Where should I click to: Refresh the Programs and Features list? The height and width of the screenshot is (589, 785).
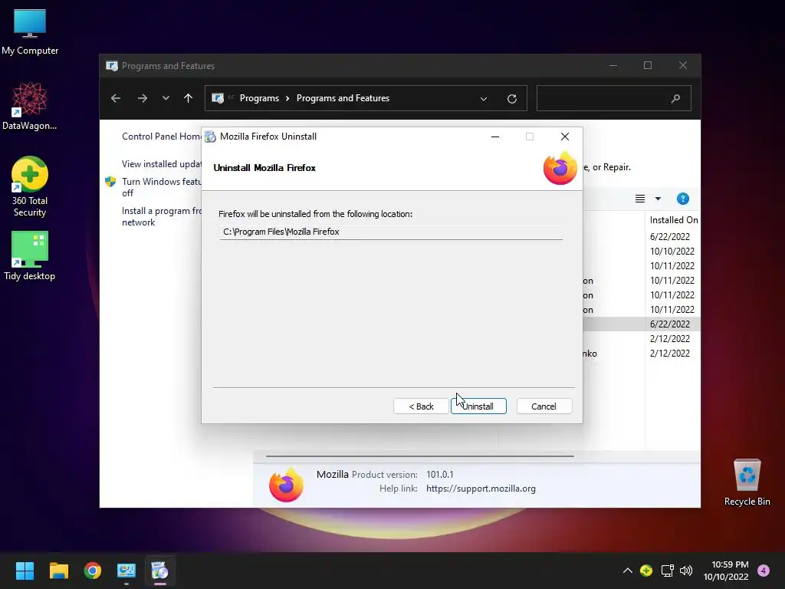[x=511, y=99]
